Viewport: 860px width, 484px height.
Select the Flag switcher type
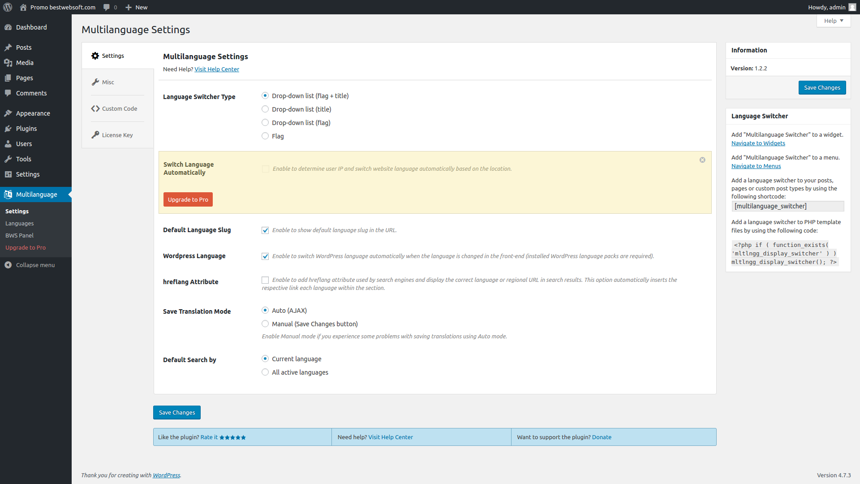[265, 136]
